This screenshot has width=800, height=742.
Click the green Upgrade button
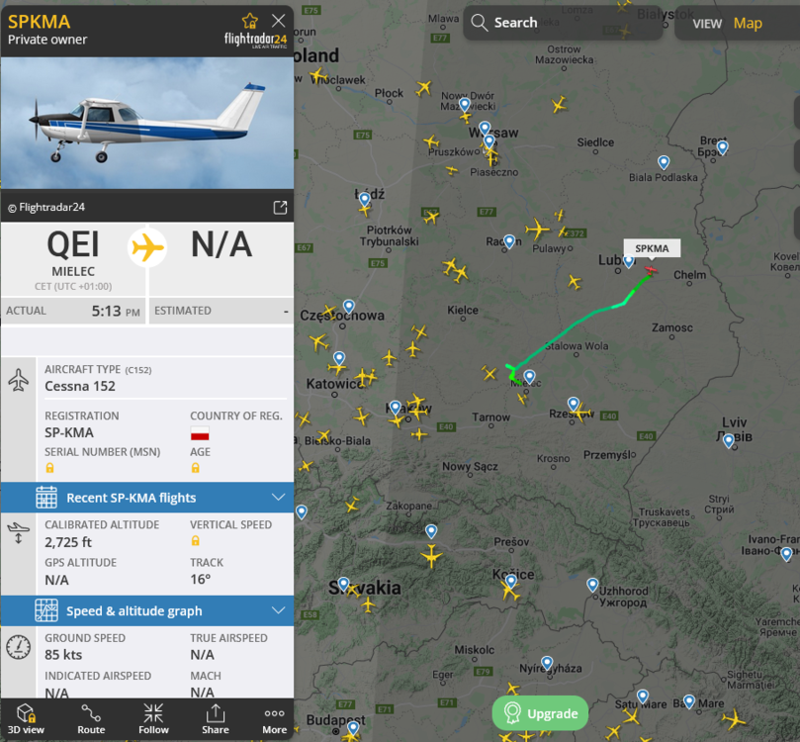click(540, 713)
